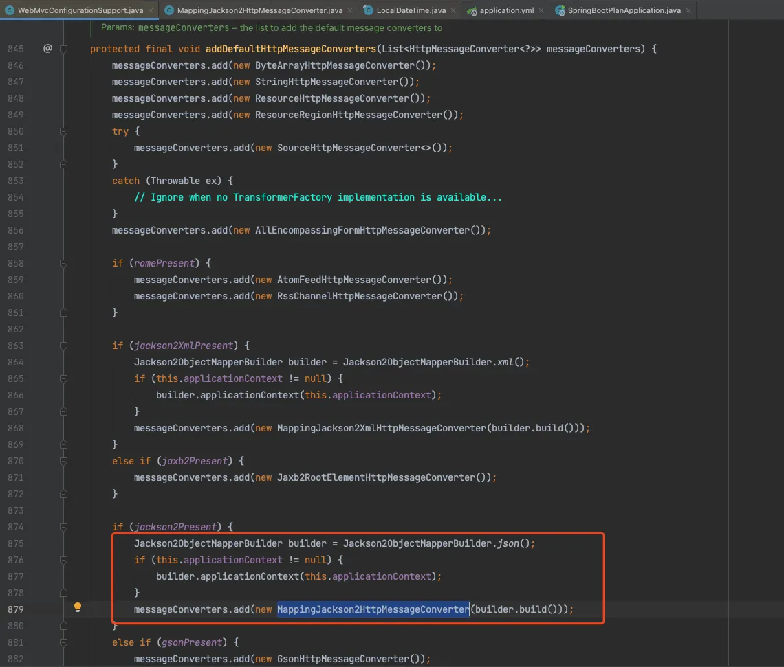784x667 pixels.
Task: Fold the try block at line 850
Action: (64, 131)
